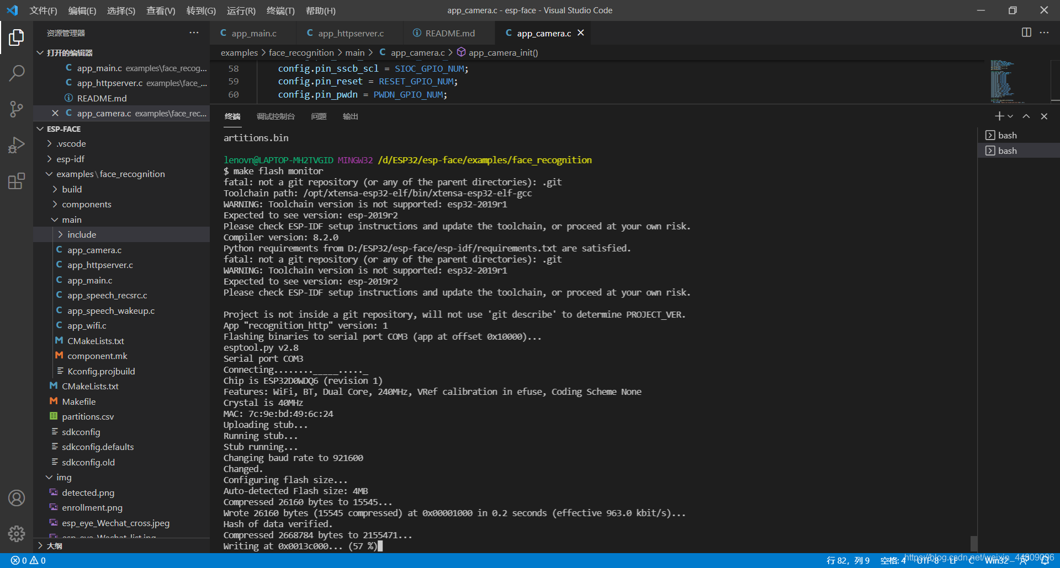
Task: Maximize the terminal panel with caret icon
Action: 1026,116
